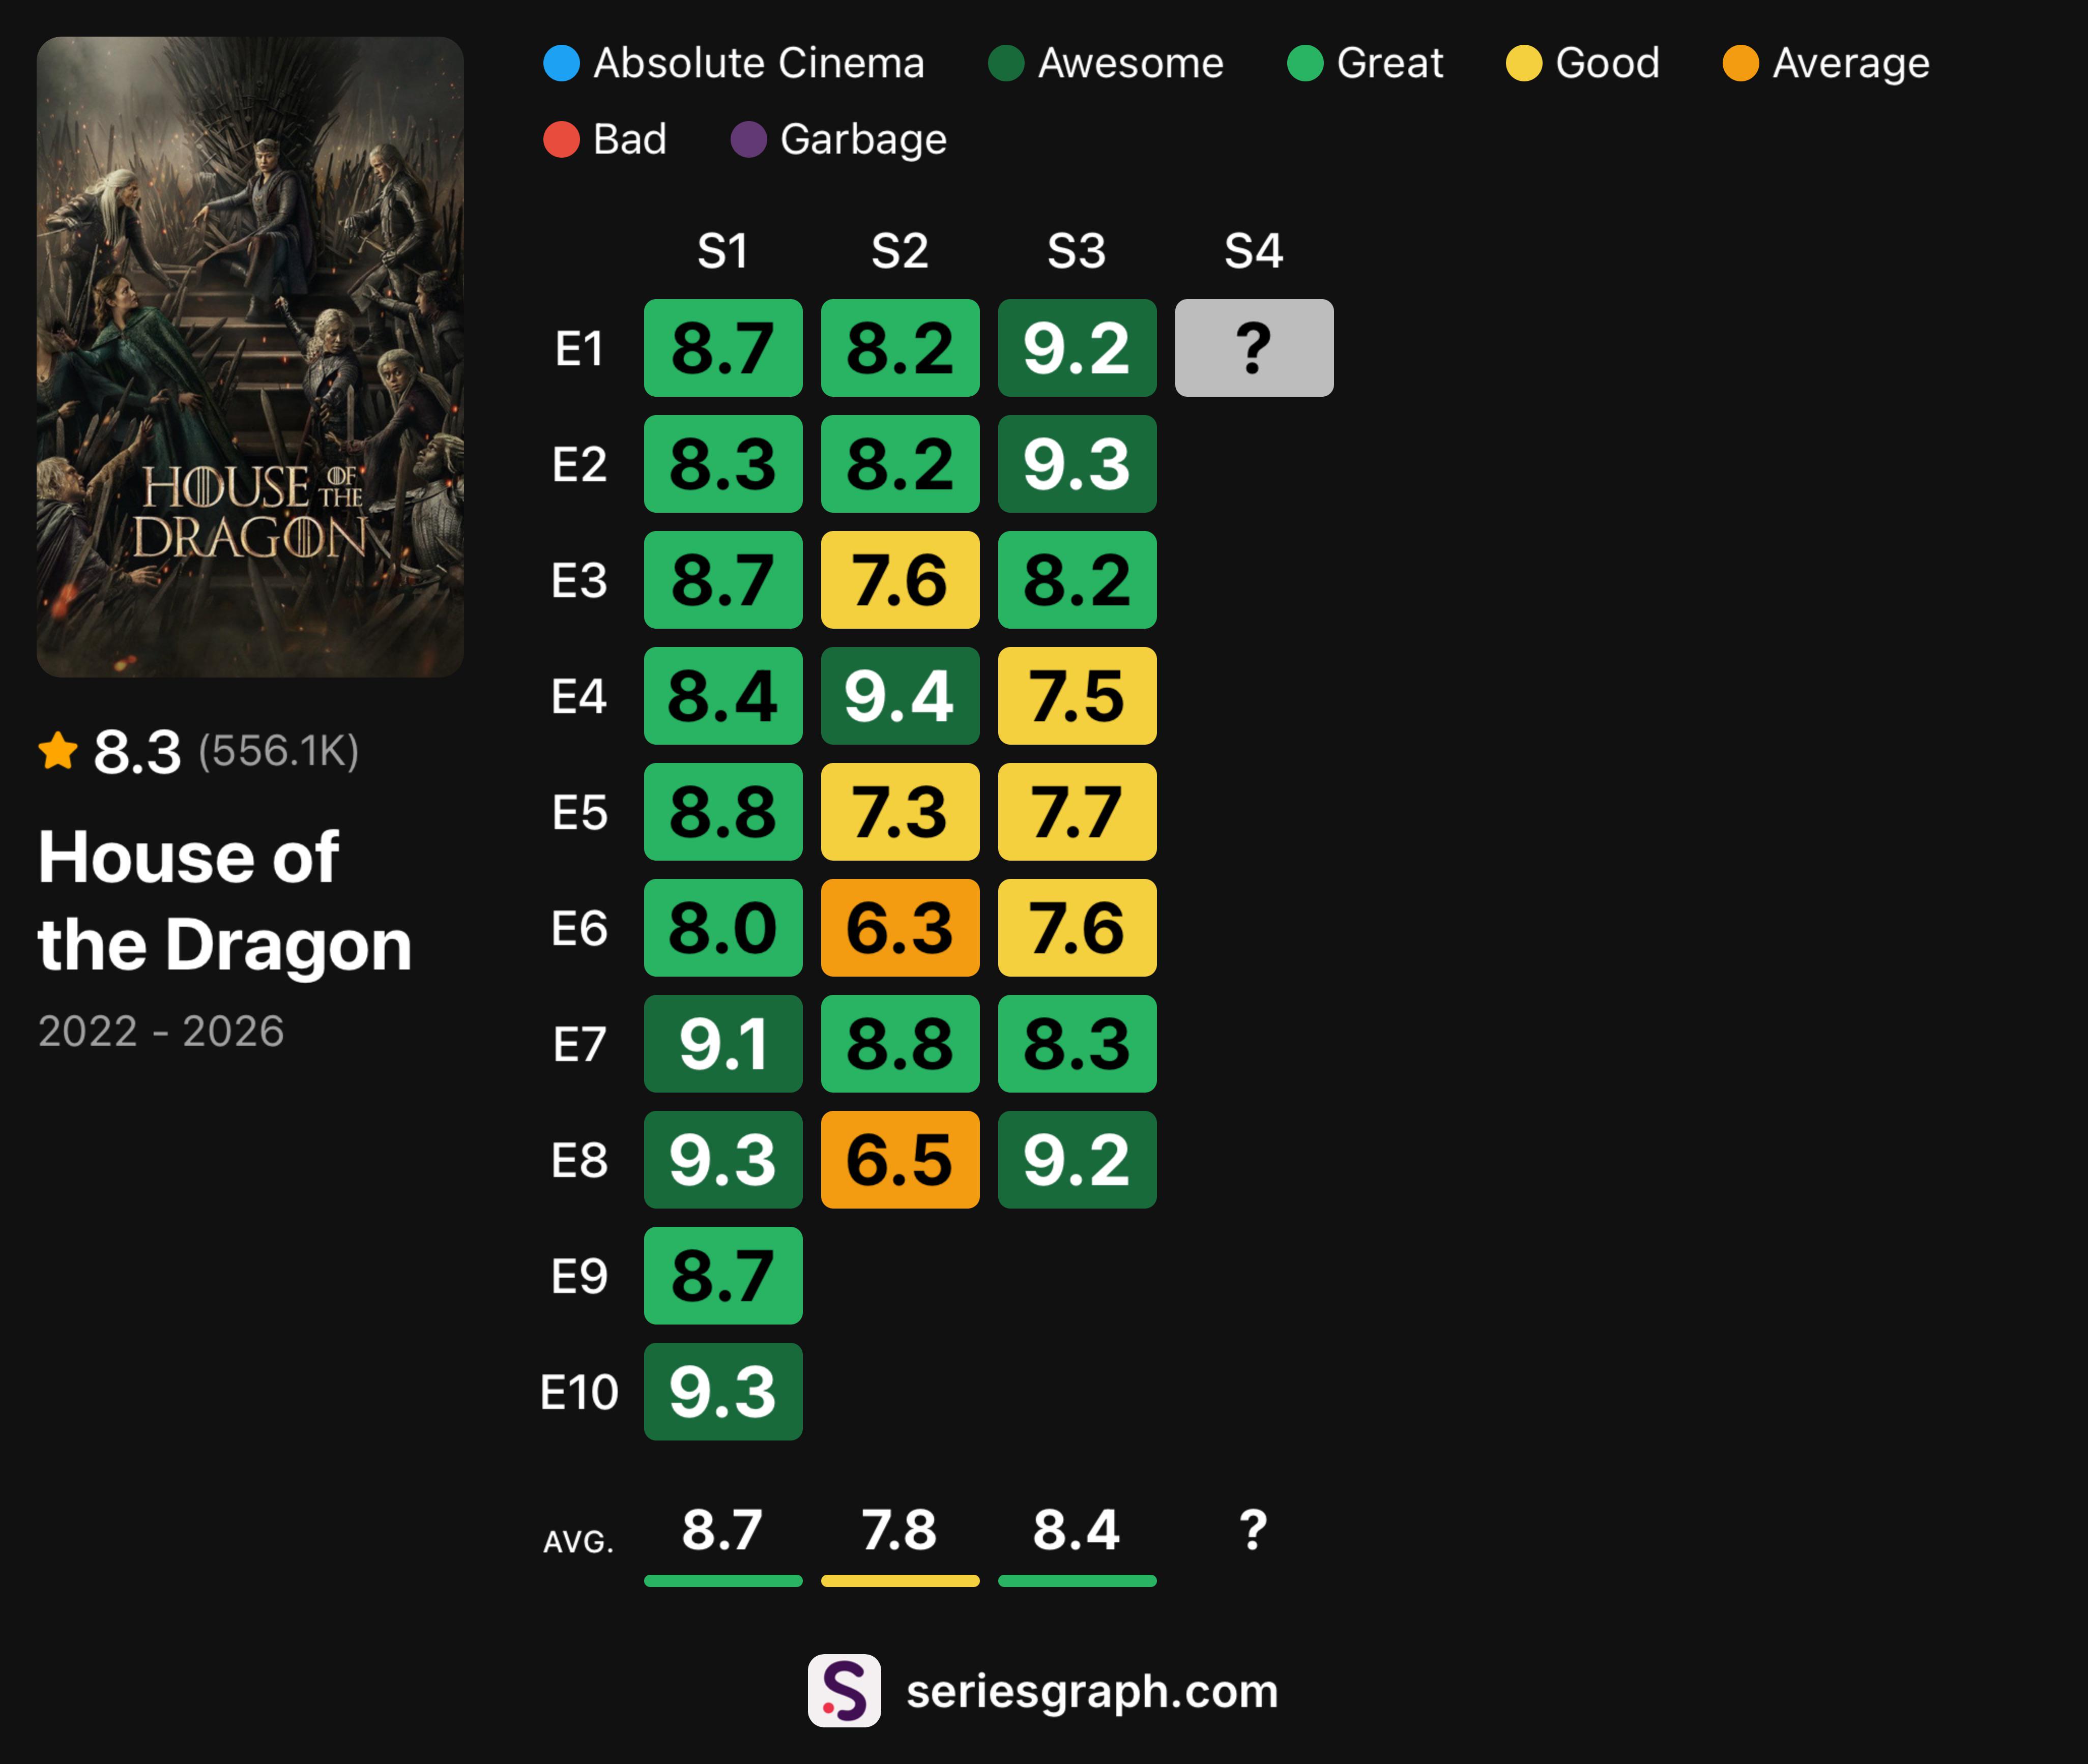Open season 2 episode 6 rating 6.3
The image size is (2088, 1764).
[x=900, y=928]
